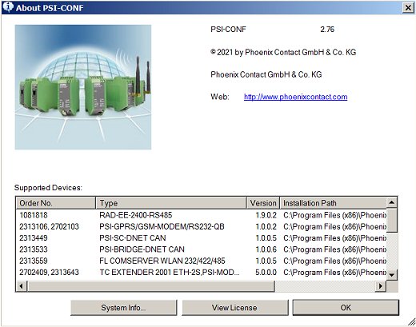
Task: Select the RAD-EE-2400-RS485 device row
Action: click(x=201, y=215)
